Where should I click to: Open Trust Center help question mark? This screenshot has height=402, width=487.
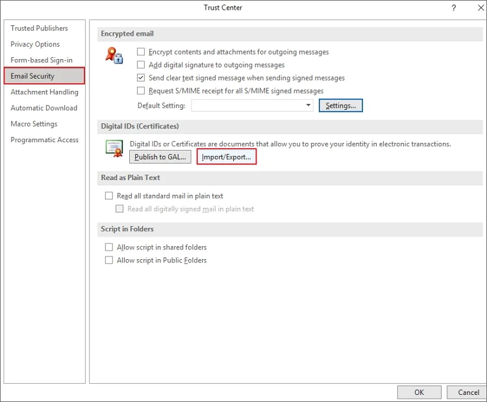[x=454, y=8]
